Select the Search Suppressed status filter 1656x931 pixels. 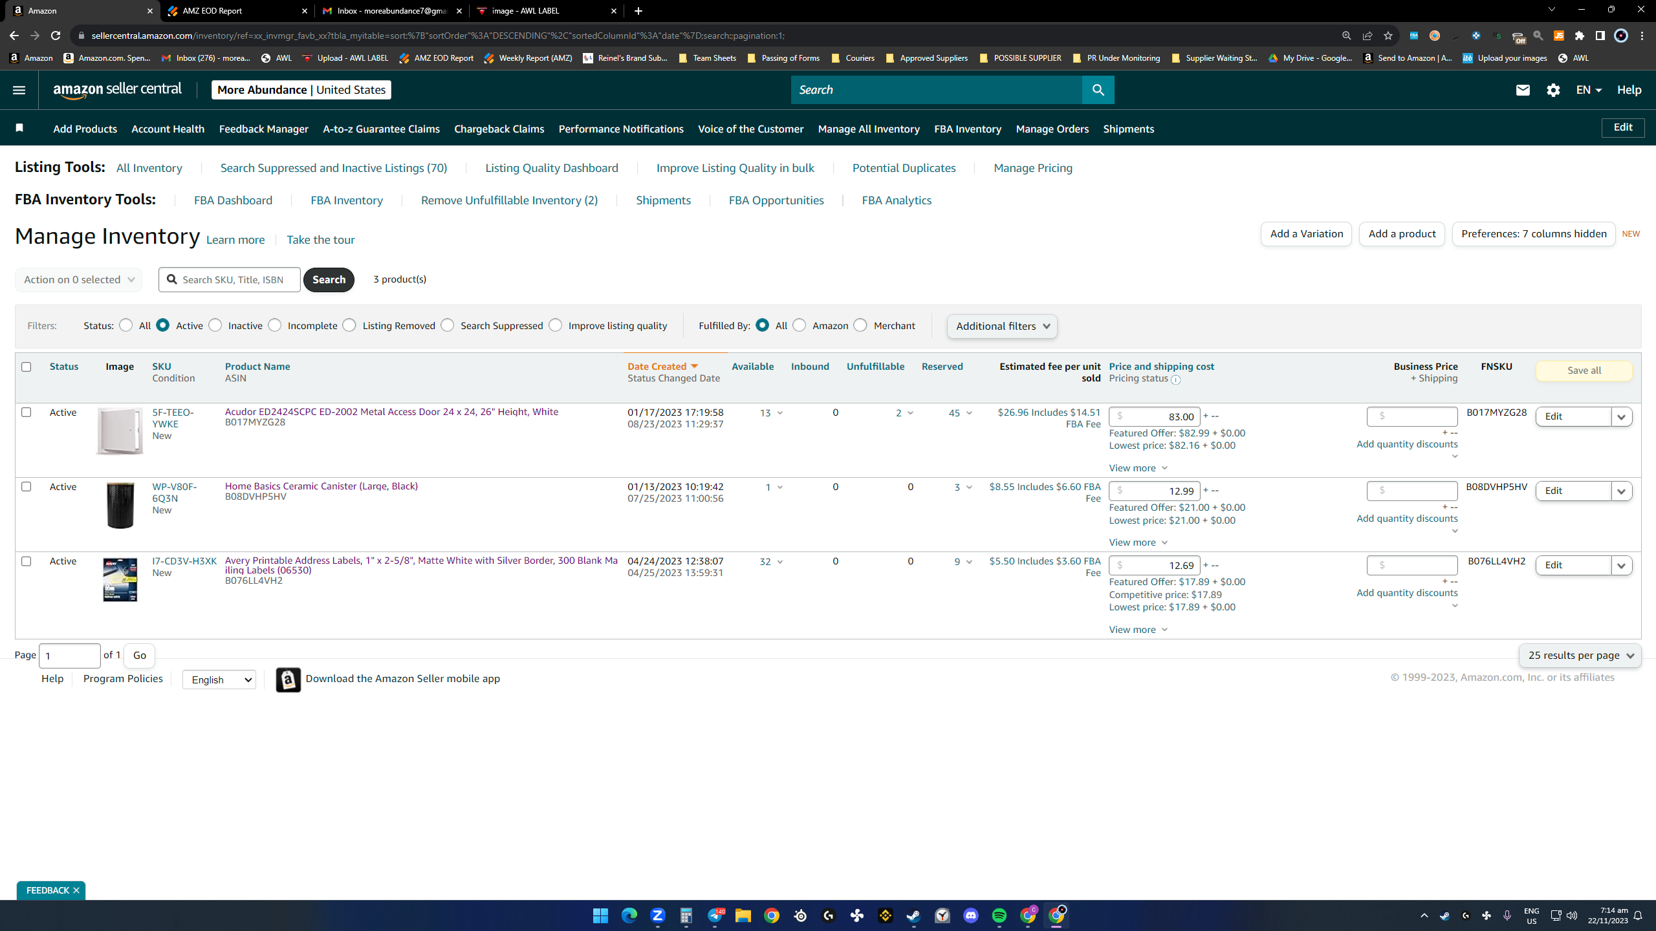pyautogui.click(x=448, y=325)
